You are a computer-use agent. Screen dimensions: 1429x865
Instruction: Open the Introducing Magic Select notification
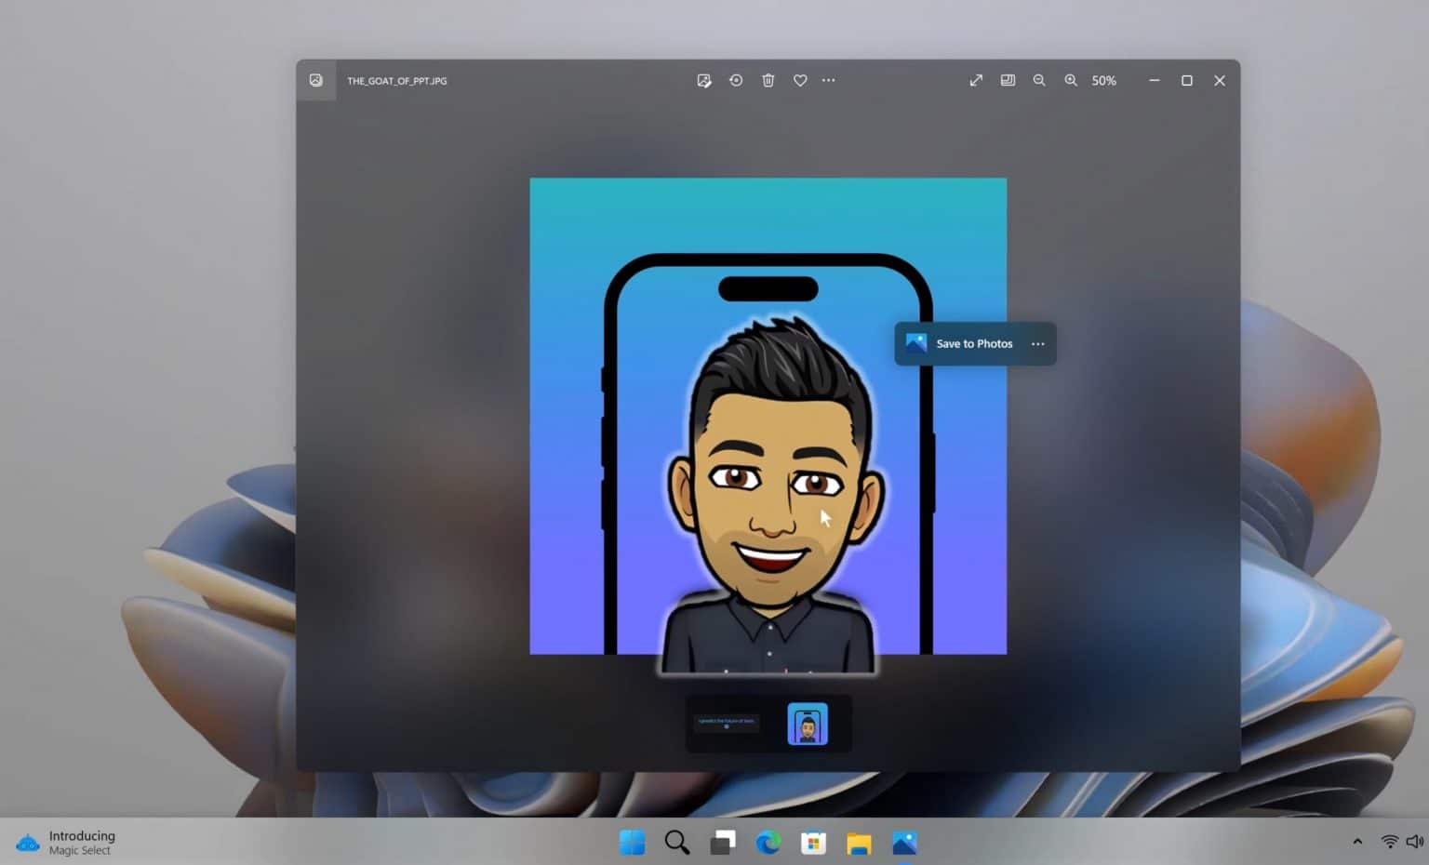(x=65, y=843)
